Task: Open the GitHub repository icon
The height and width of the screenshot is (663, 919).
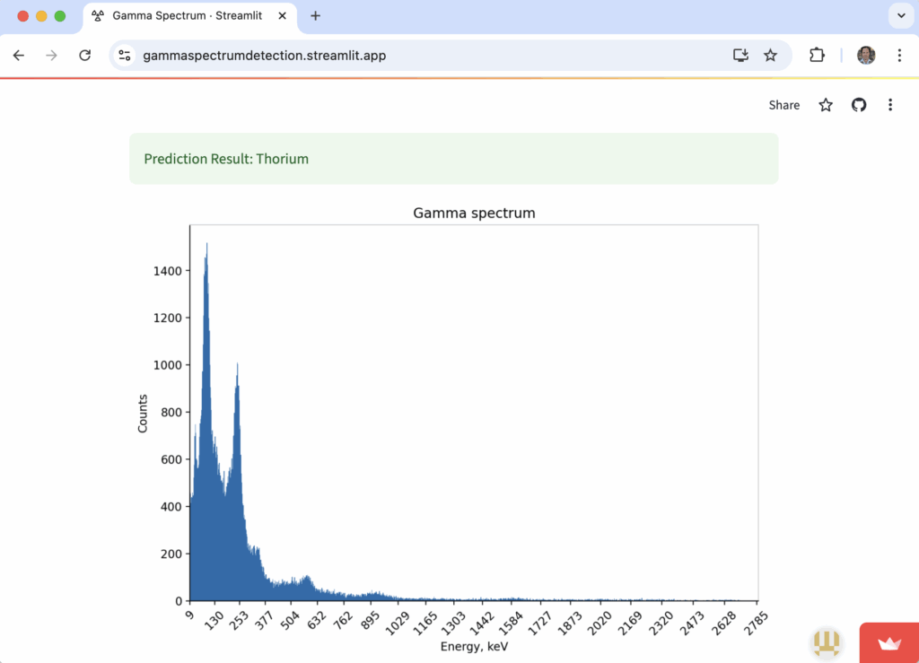Action: tap(859, 105)
